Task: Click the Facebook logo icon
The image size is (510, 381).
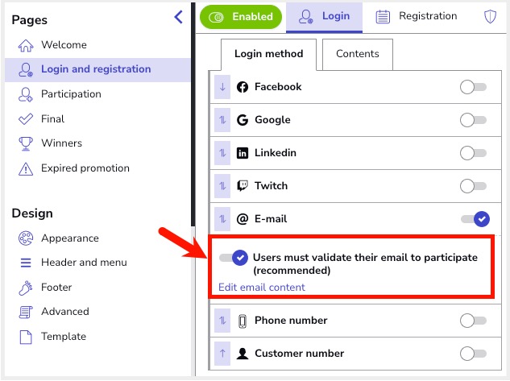Action: click(x=243, y=87)
